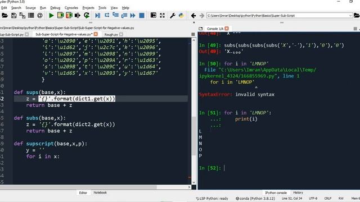The height and width of the screenshot is (202, 360).
Task: Switch to the Sup-Sub-Script.py tab
Action: [x=12, y=35]
